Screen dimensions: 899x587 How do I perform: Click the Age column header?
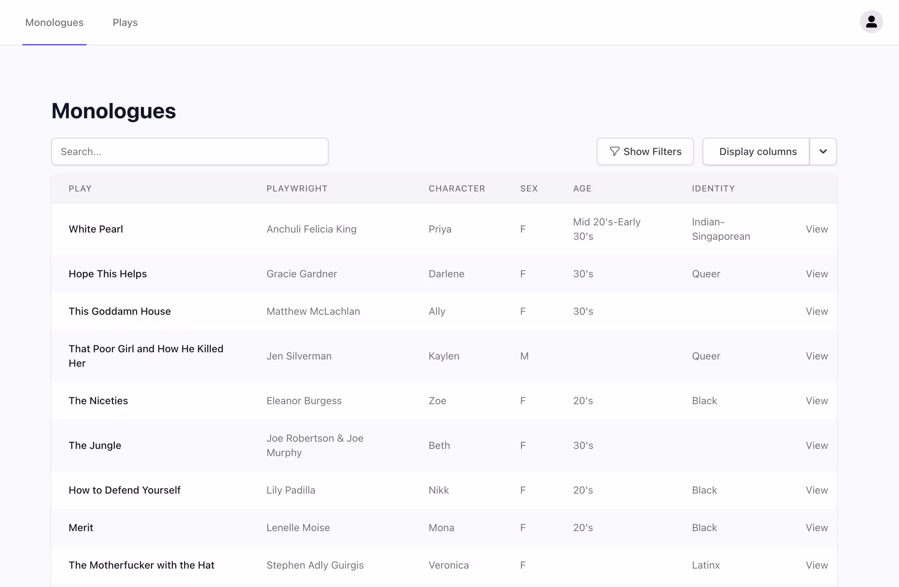click(582, 189)
